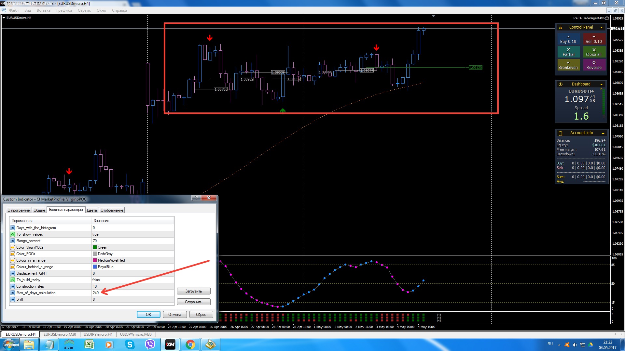This screenshot has height=351, width=625.
Task: Collapse the Account info widget
Action: pos(603,133)
